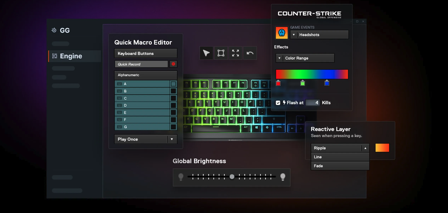
Task: Click the Global Brightness slider handle
Action: (232, 177)
